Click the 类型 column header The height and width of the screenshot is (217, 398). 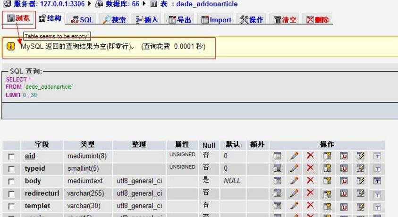coord(87,144)
